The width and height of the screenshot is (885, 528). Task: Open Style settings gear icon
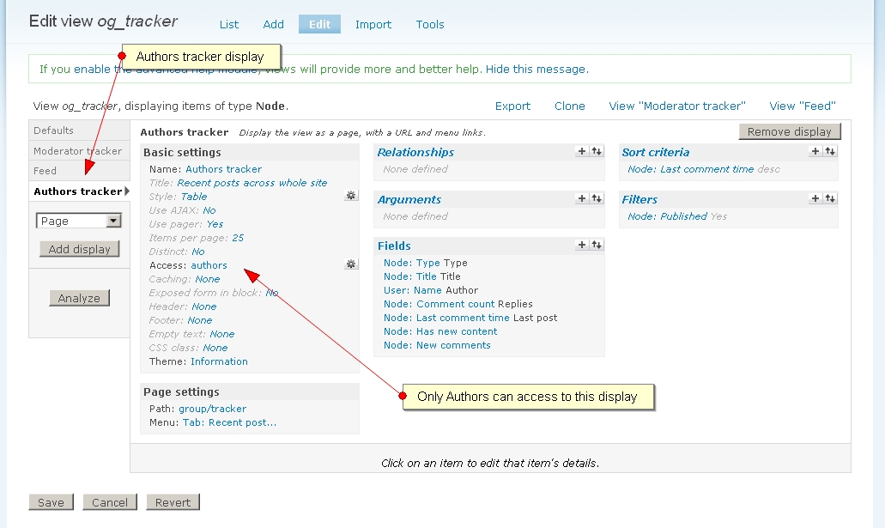(351, 196)
